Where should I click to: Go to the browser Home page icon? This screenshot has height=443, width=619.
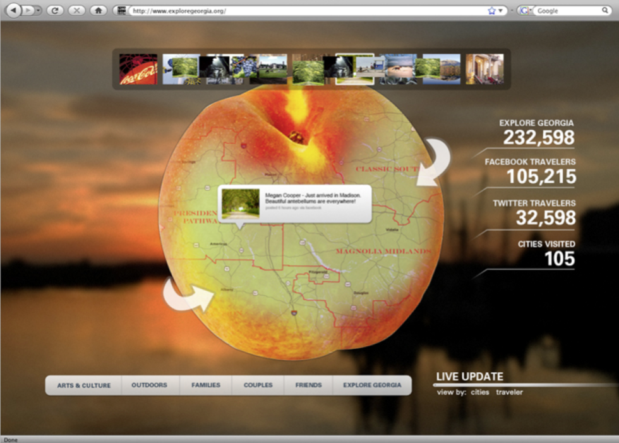99,10
